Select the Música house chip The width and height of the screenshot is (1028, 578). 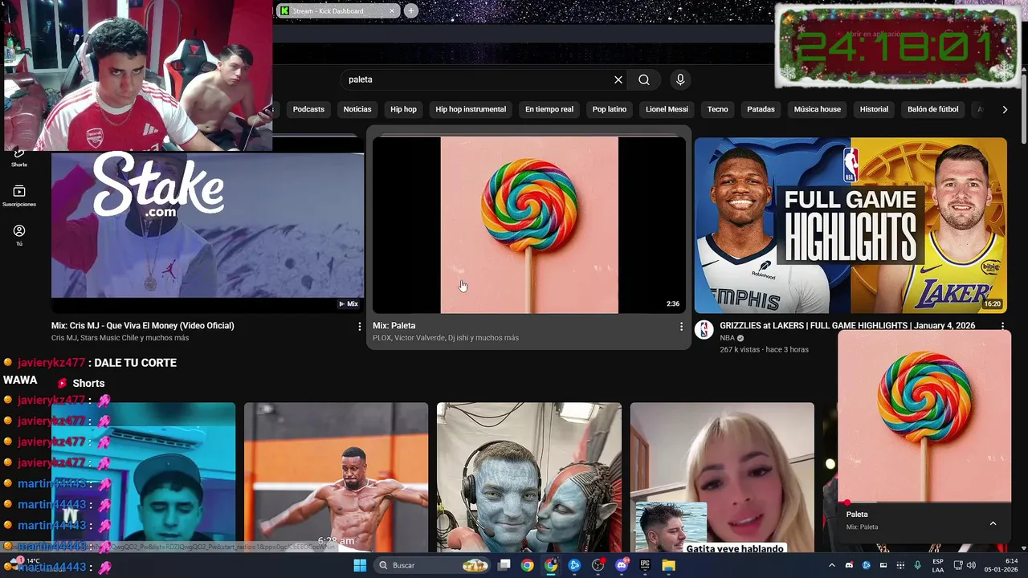point(818,109)
